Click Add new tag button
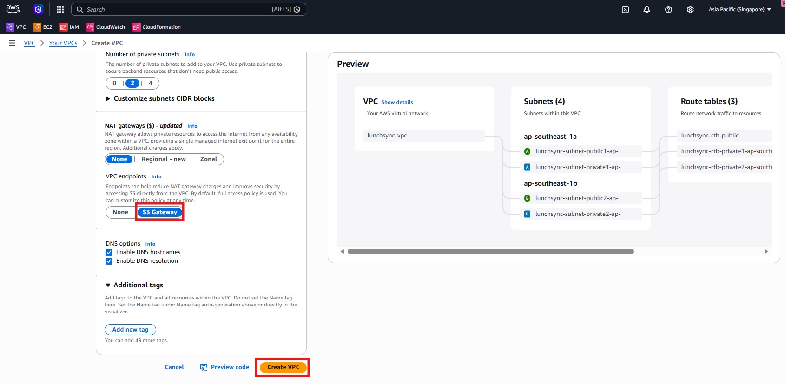 tap(130, 330)
